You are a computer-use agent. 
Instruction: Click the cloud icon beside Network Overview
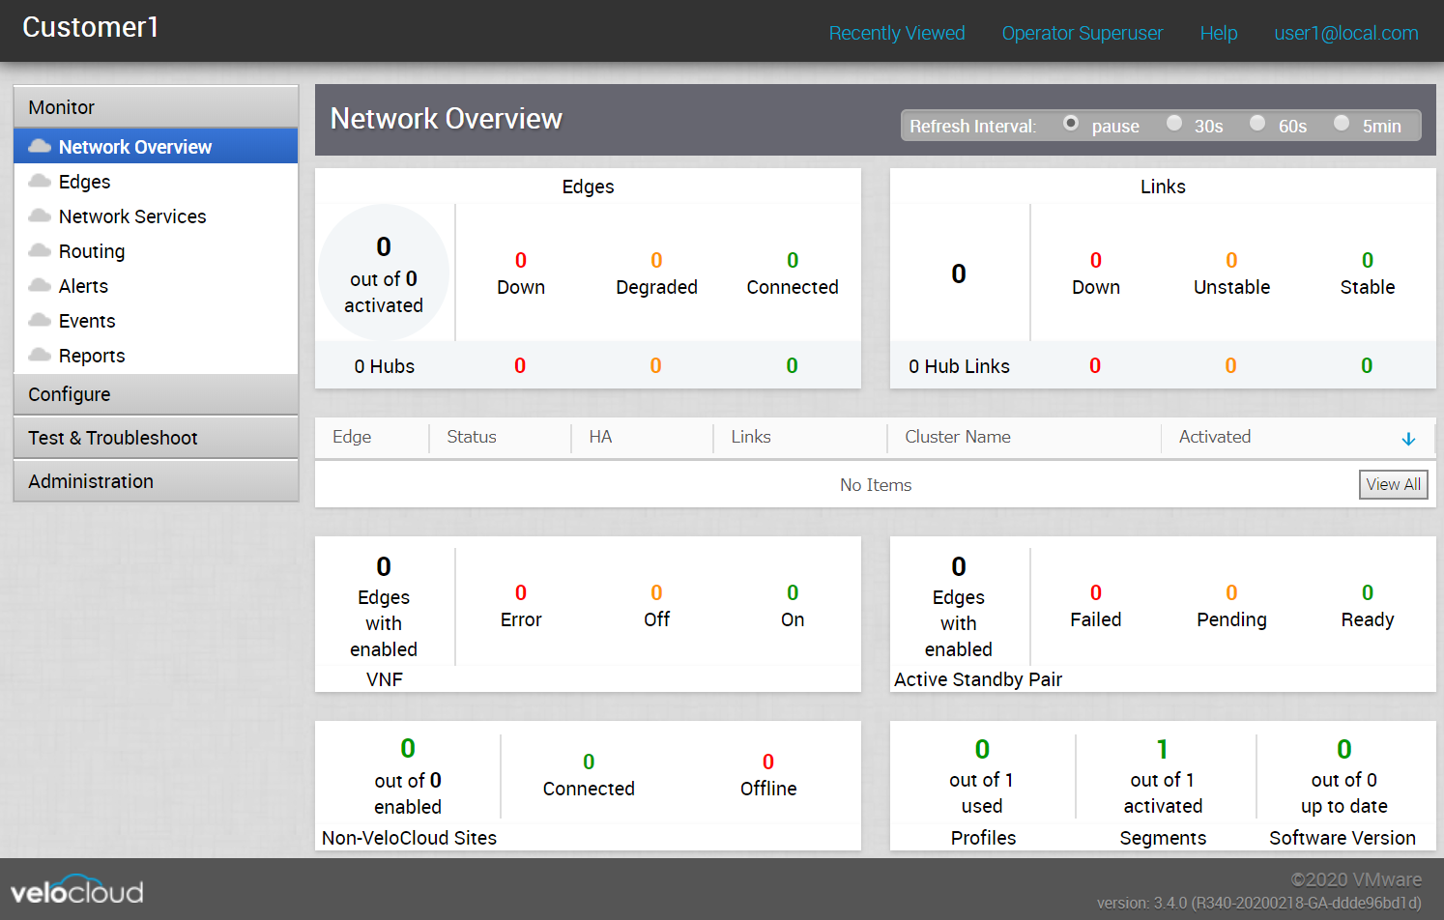point(40,146)
